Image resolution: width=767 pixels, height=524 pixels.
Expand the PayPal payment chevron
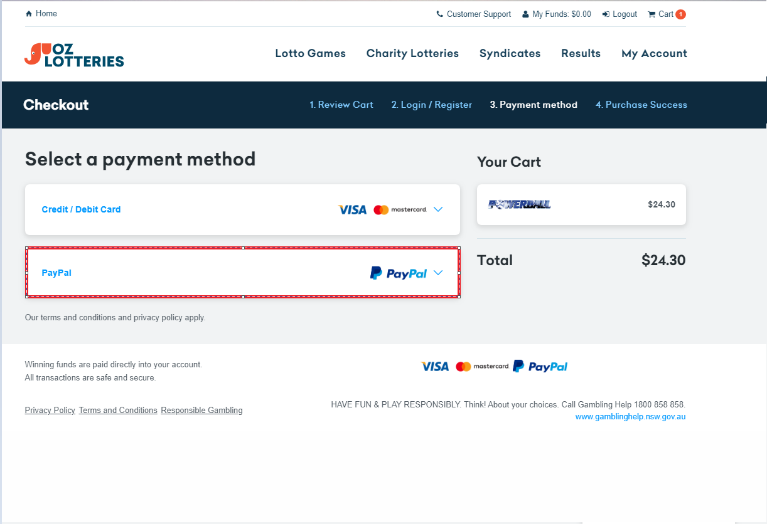point(438,273)
